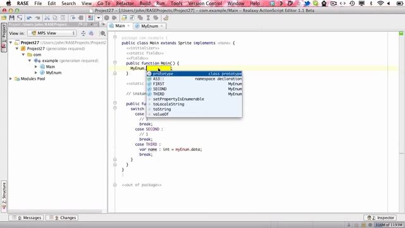The width and height of the screenshot is (405, 228).
Task: Click the Apple menu icon
Action: coord(8,3)
